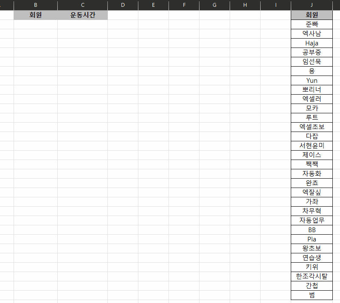Click the 운동시간 header cell
The image size is (340, 303).
pos(83,15)
